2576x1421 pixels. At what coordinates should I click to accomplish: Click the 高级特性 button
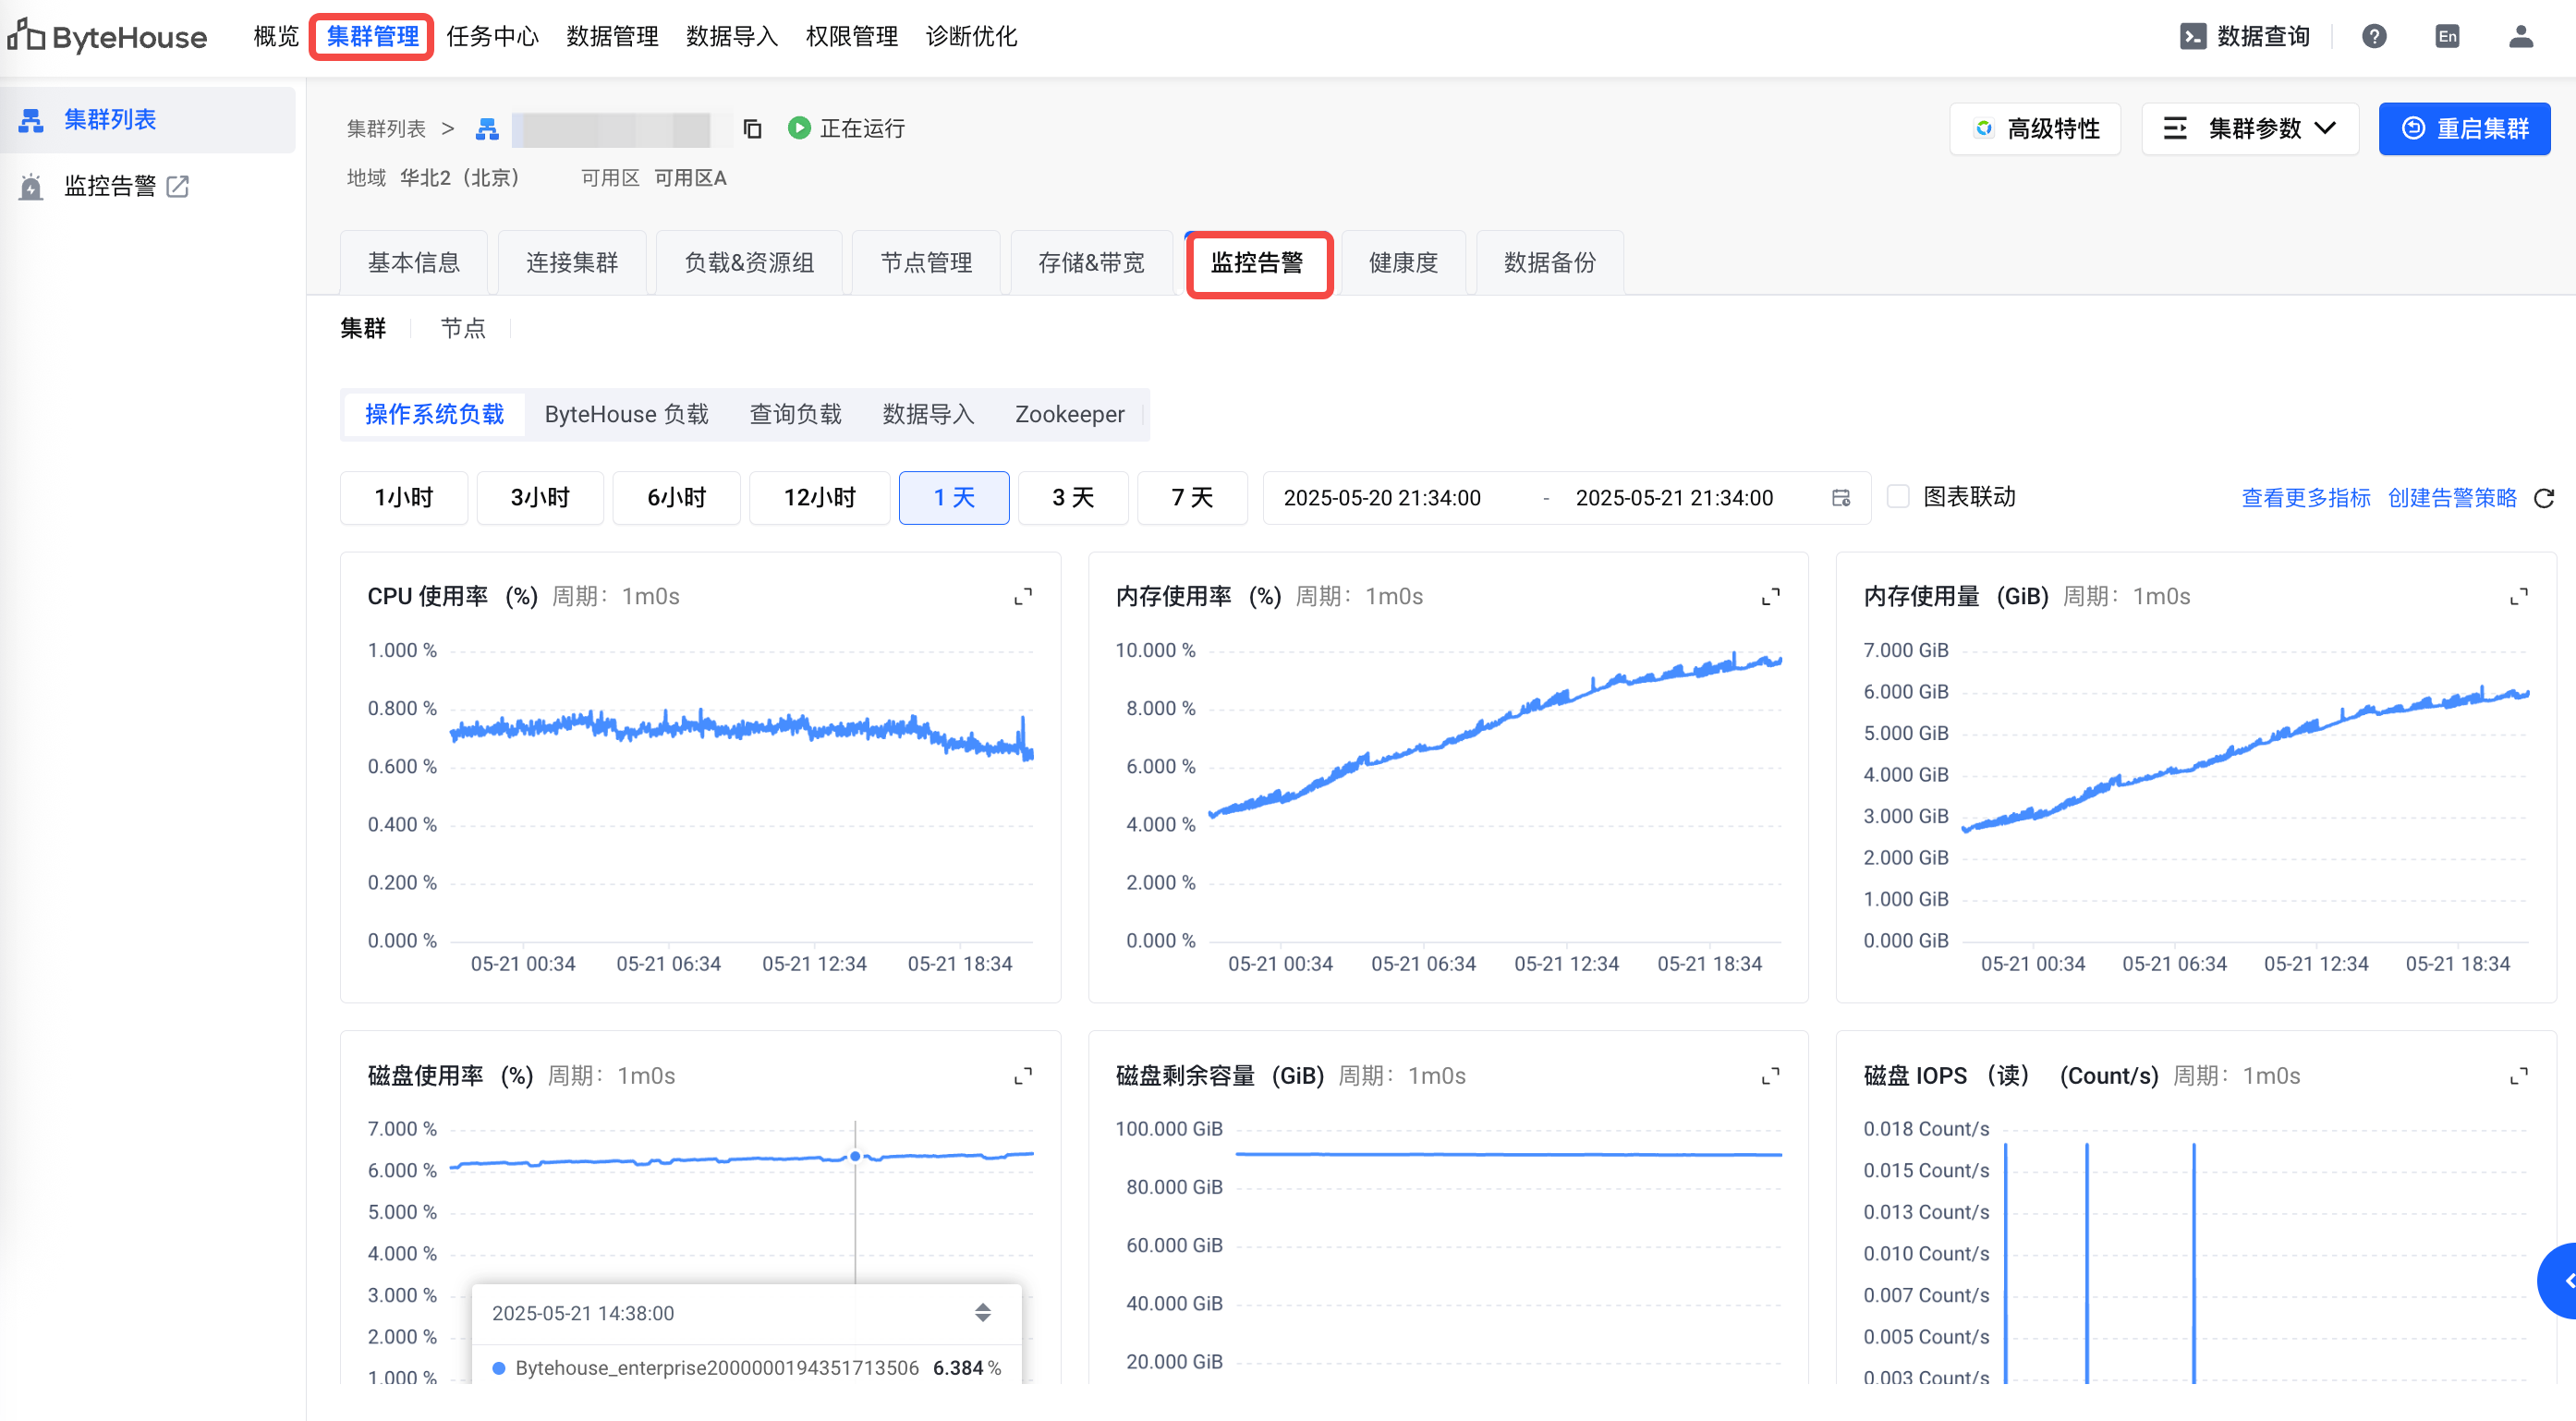2035,128
